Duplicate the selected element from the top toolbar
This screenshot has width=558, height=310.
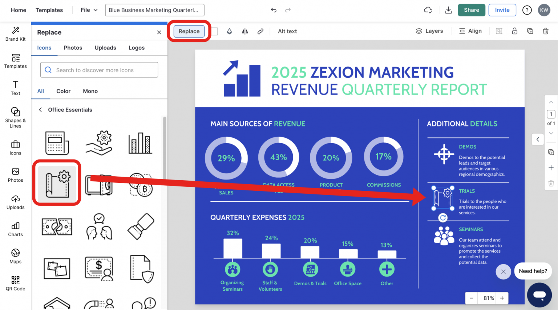[530, 31]
